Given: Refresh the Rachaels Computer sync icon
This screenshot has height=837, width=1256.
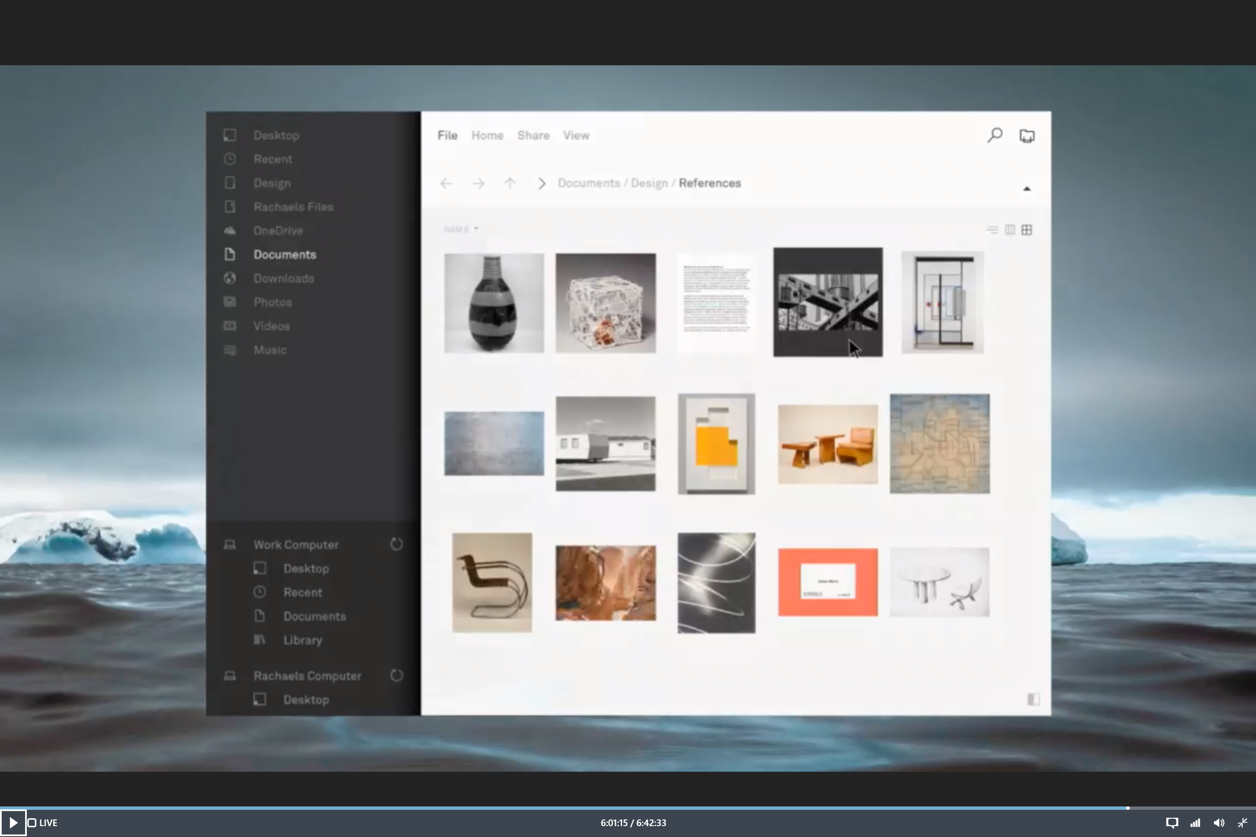Looking at the screenshot, I should click(x=396, y=675).
